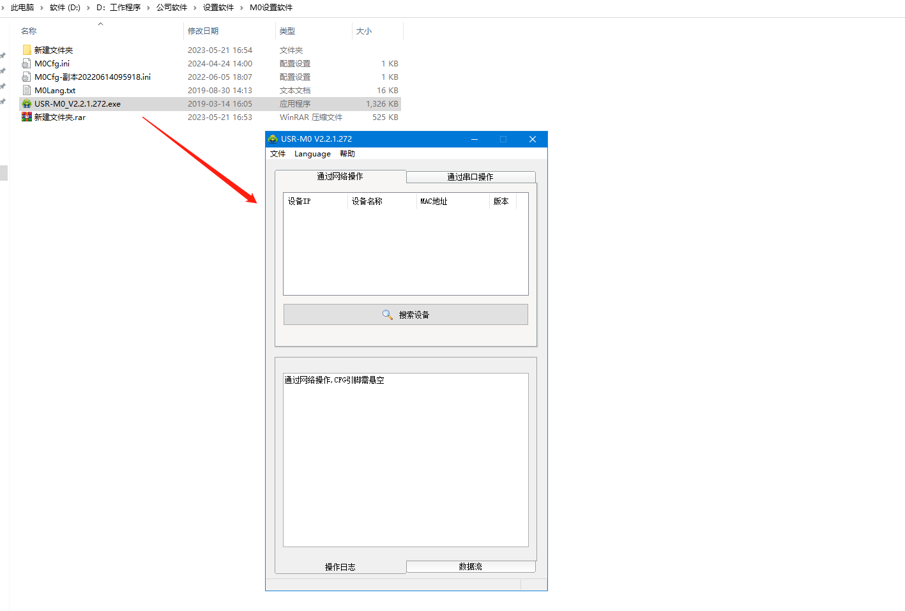
Task: Click the M0Cfg.ini file icon
Action: pos(27,63)
